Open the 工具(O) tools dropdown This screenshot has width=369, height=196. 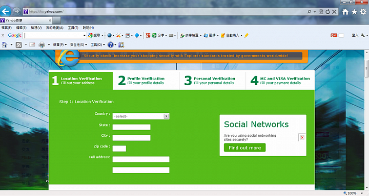click(x=97, y=44)
